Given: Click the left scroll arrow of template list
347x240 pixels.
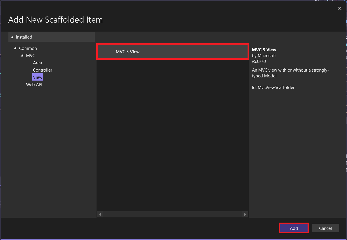Looking at the screenshot, I should coord(100,214).
